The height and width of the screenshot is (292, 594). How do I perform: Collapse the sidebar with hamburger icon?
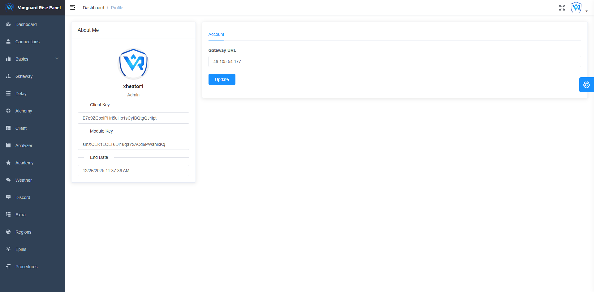[73, 8]
